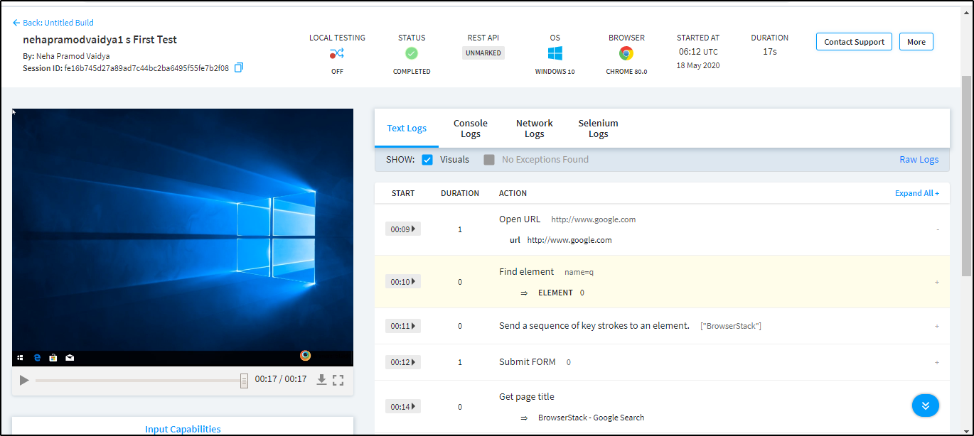974x436 pixels.
Task: Open the Network Logs tab
Action: coord(534,129)
